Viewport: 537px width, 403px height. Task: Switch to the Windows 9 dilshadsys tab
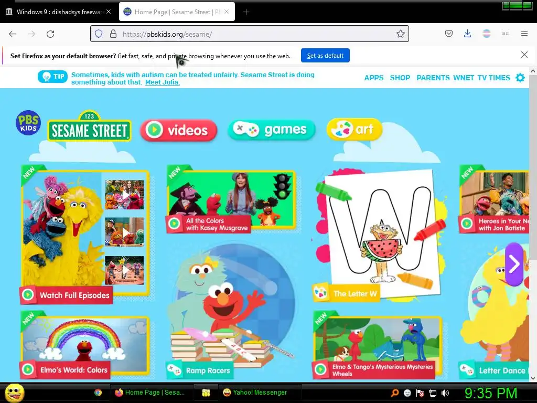click(58, 12)
